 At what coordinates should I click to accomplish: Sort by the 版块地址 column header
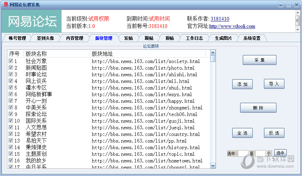click(148, 54)
